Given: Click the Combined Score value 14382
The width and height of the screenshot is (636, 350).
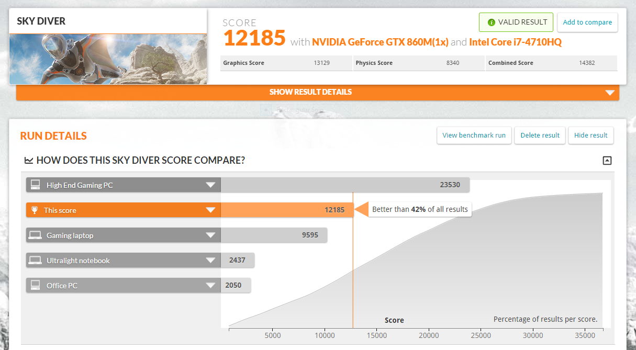Looking at the screenshot, I should pyautogui.click(x=587, y=63).
